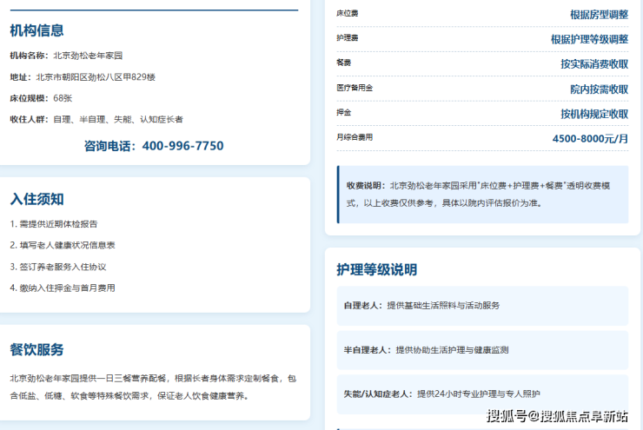Click the 收住人群 line
This screenshot has height=430, width=643.
pos(96,120)
